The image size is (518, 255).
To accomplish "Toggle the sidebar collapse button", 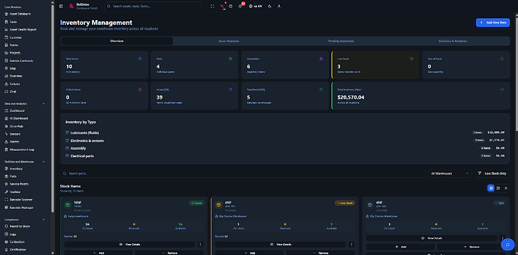I will [61, 6].
